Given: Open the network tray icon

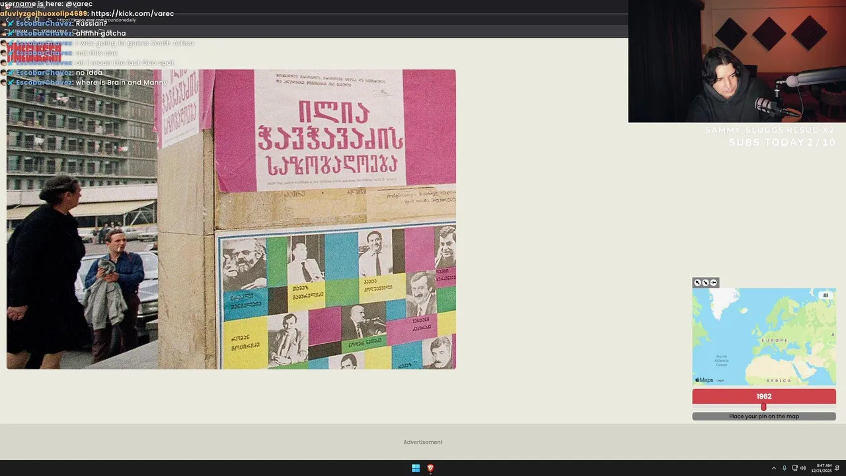Looking at the screenshot, I should [x=794, y=468].
